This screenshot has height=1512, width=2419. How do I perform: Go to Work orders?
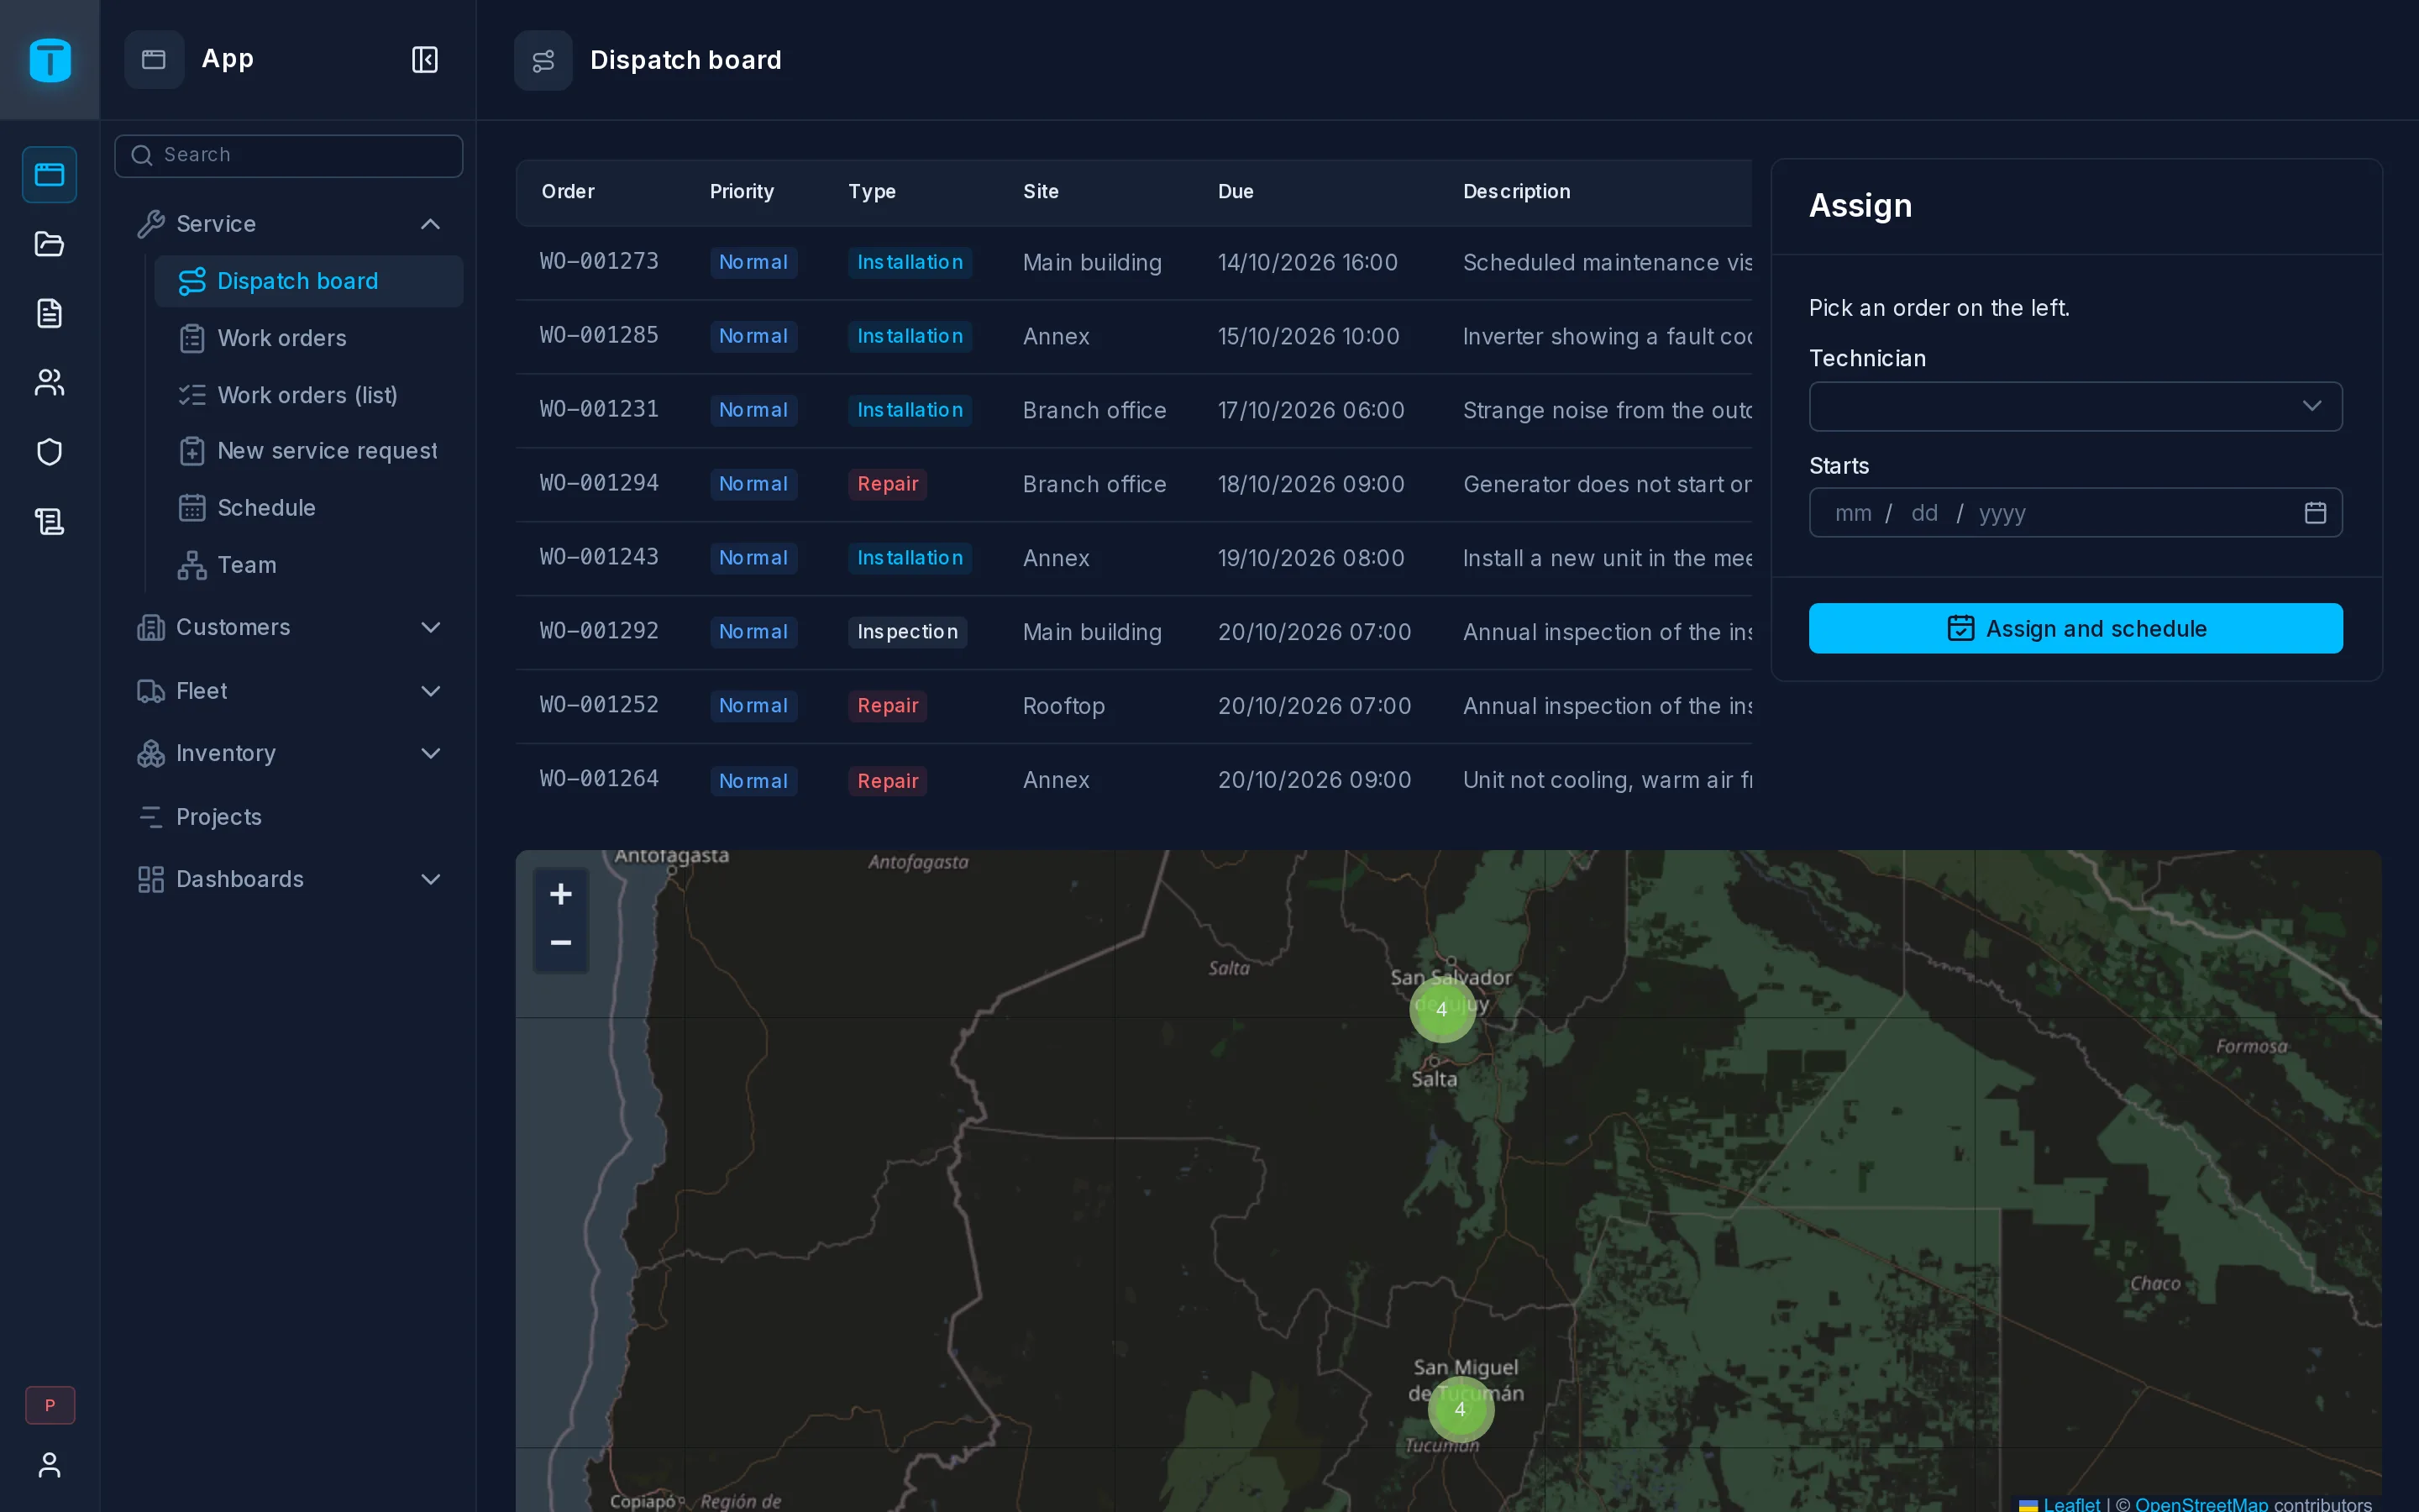309,338
